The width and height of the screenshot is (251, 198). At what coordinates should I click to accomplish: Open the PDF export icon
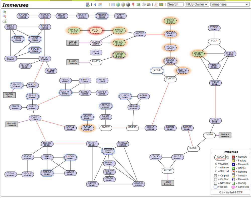[156, 5]
